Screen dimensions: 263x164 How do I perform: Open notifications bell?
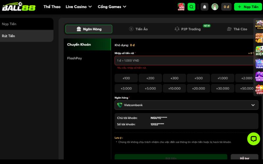[x=204, y=7]
